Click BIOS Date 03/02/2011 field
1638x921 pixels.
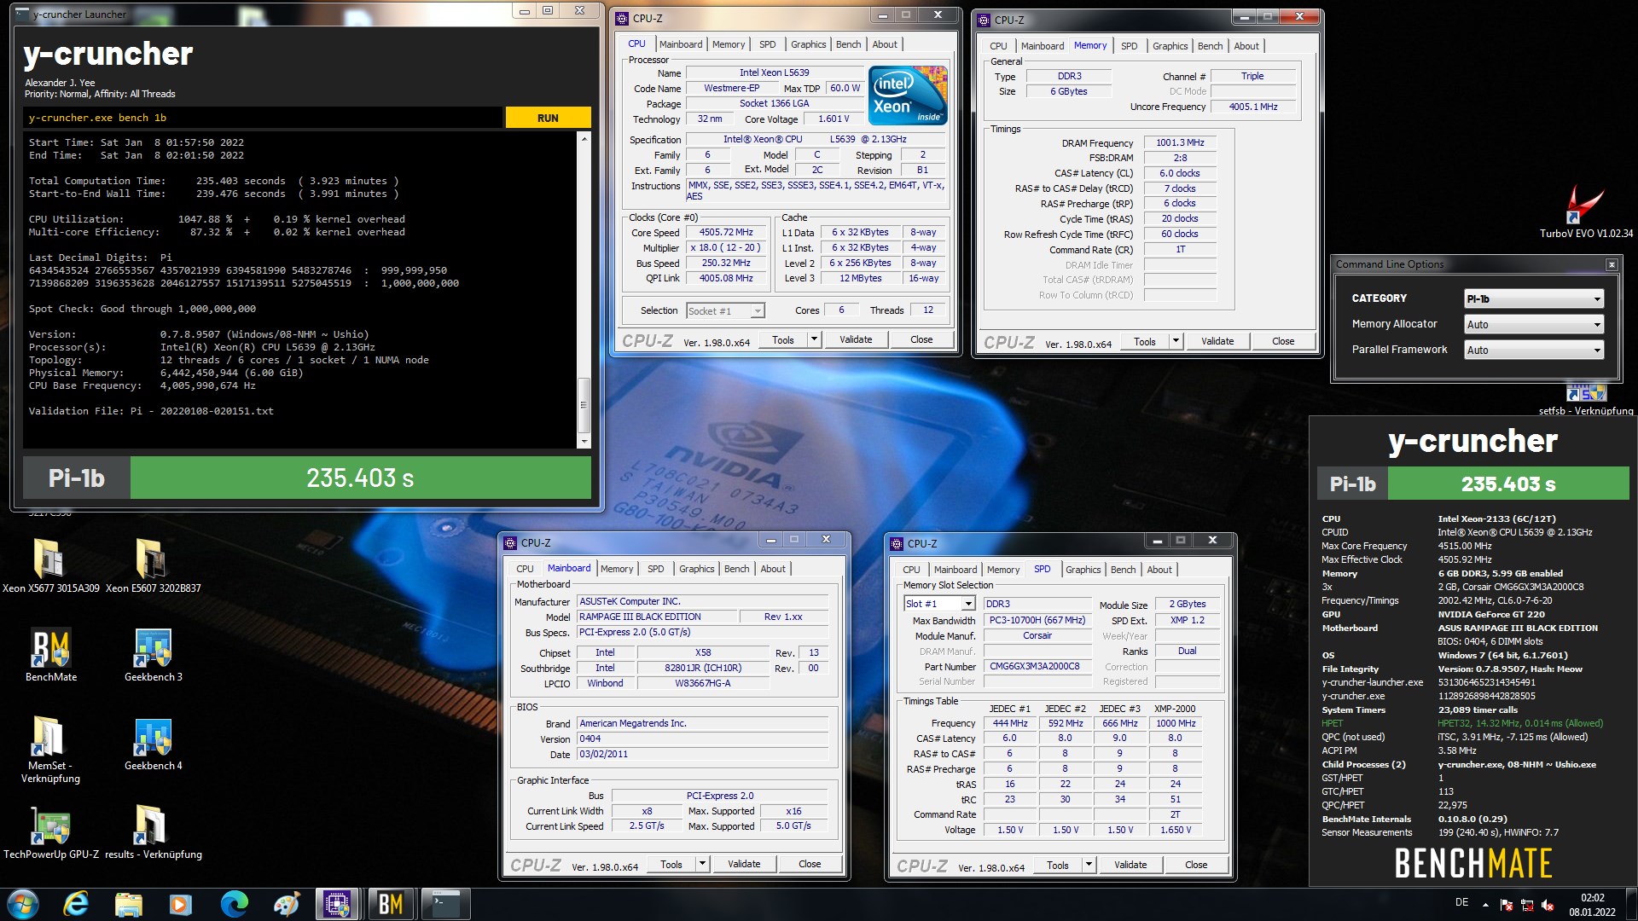coord(702,754)
